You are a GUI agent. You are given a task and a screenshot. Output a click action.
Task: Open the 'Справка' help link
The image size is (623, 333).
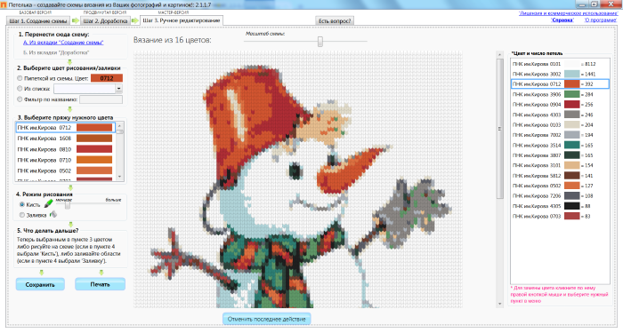point(562,20)
